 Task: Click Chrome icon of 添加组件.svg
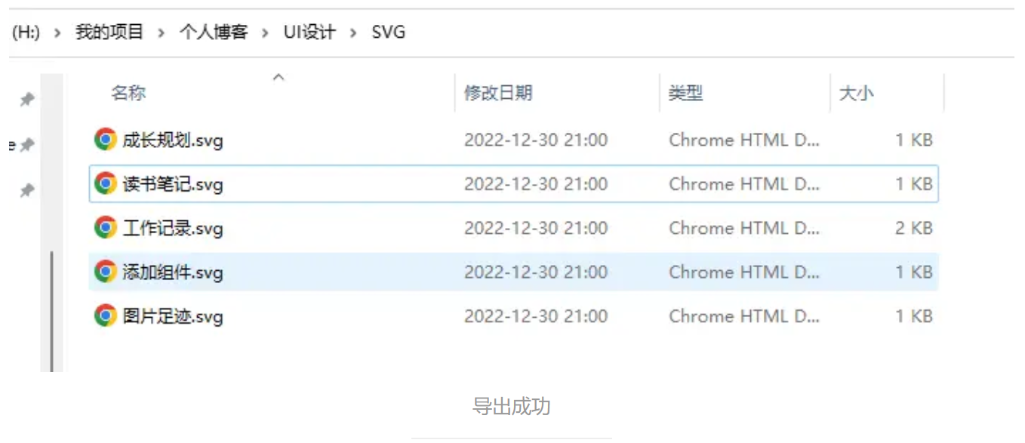(x=105, y=272)
